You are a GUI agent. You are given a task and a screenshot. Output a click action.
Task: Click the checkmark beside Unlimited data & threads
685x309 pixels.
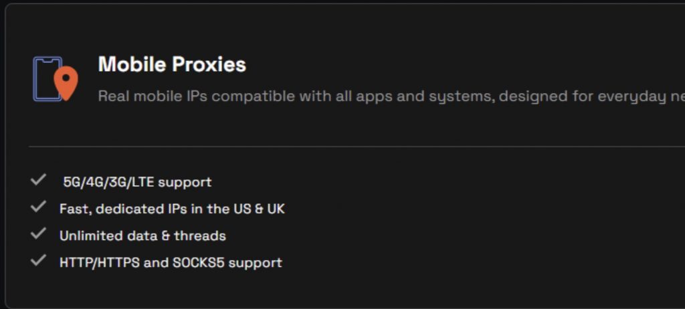pyautogui.click(x=38, y=234)
